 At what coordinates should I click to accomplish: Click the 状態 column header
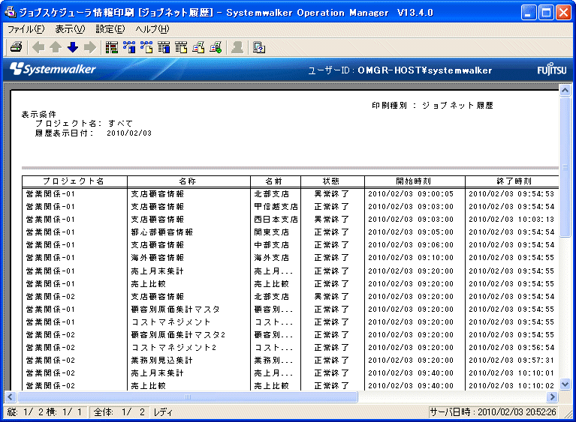click(x=332, y=181)
